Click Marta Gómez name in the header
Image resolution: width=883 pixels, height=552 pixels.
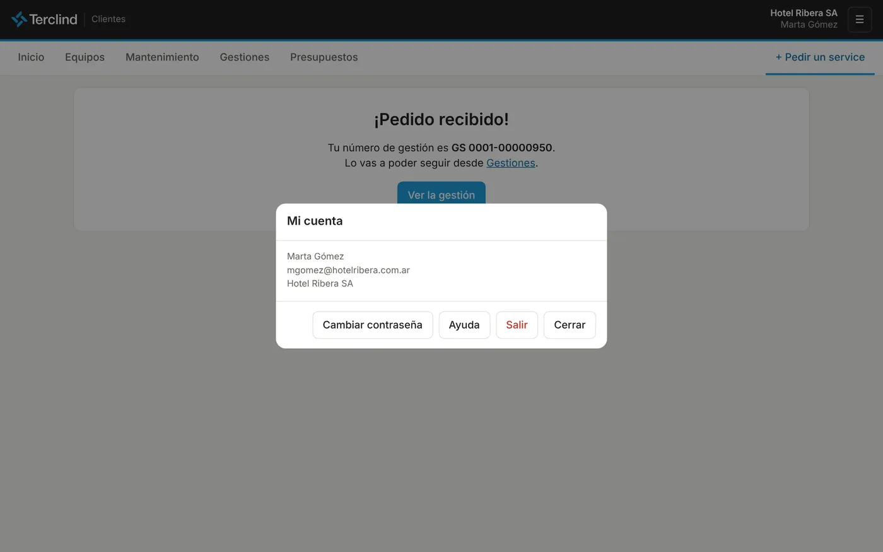pos(809,25)
